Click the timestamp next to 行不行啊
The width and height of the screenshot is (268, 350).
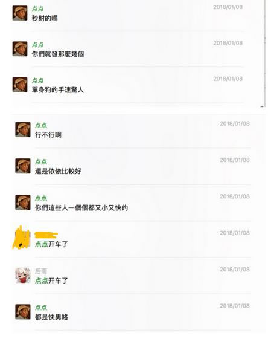tap(235, 123)
